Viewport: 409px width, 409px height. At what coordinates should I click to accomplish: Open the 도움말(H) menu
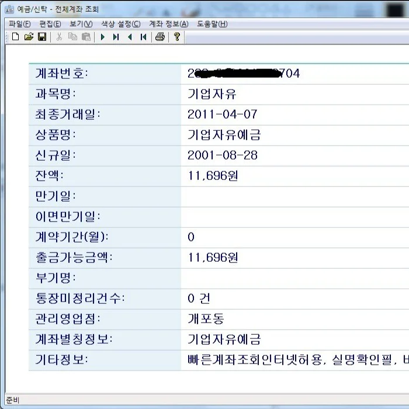click(212, 24)
